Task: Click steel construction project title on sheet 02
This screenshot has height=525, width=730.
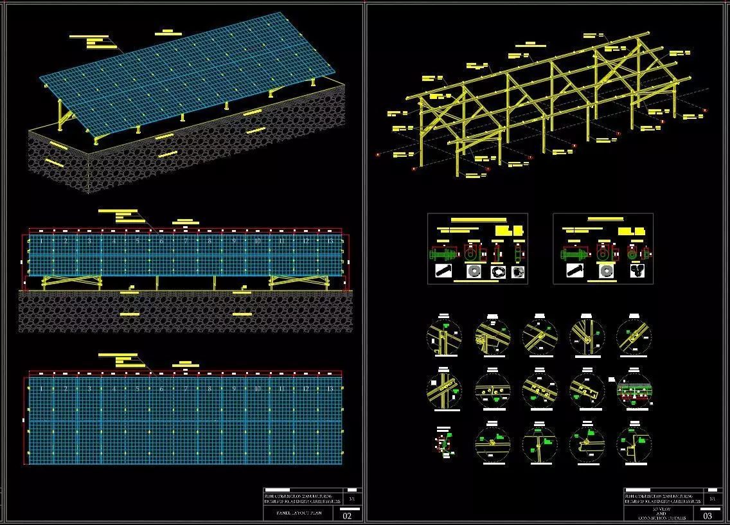Action: pyautogui.click(x=302, y=499)
